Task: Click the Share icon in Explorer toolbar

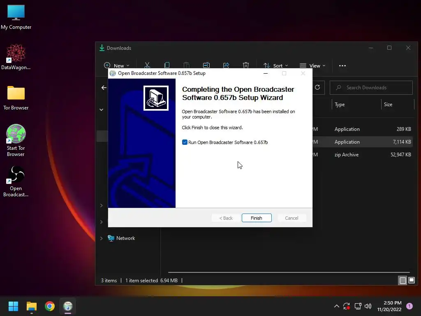Action: coord(226,65)
